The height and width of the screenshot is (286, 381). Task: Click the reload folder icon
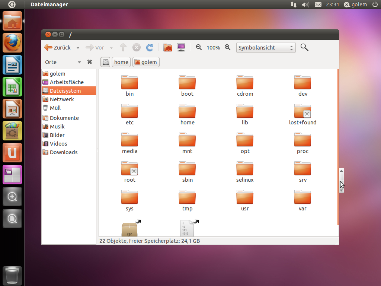click(x=150, y=48)
